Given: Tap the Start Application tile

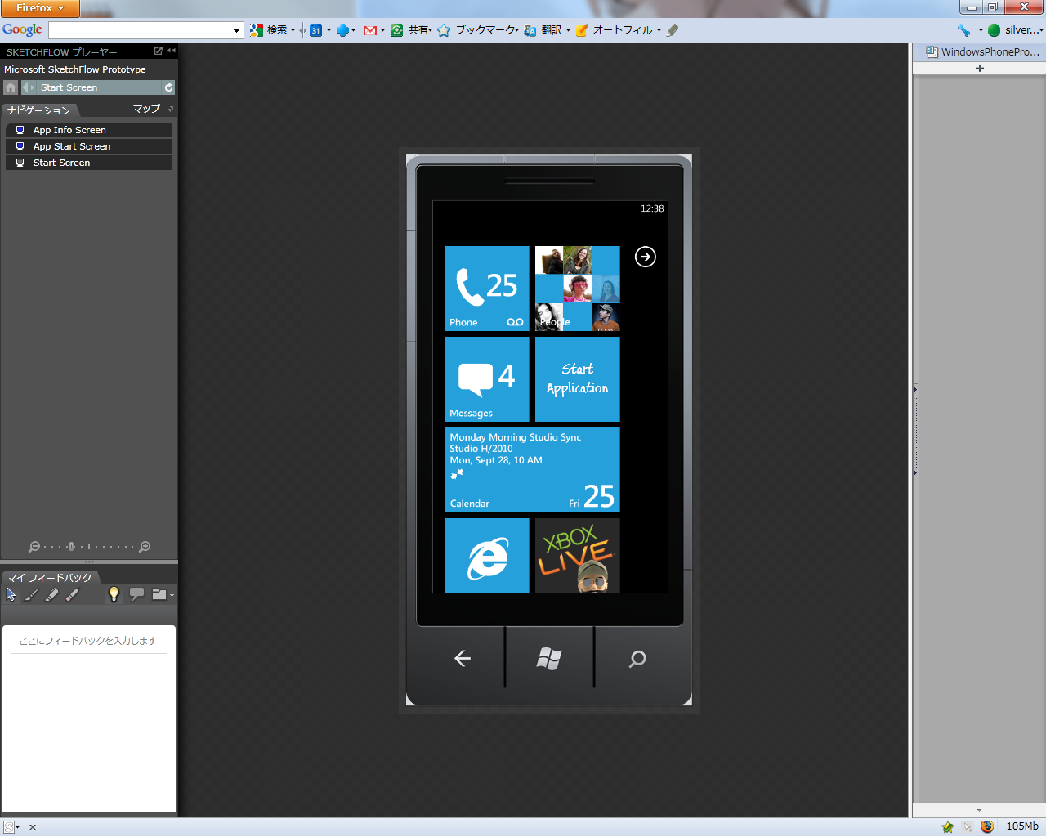Looking at the screenshot, I should tap(578, 379).
